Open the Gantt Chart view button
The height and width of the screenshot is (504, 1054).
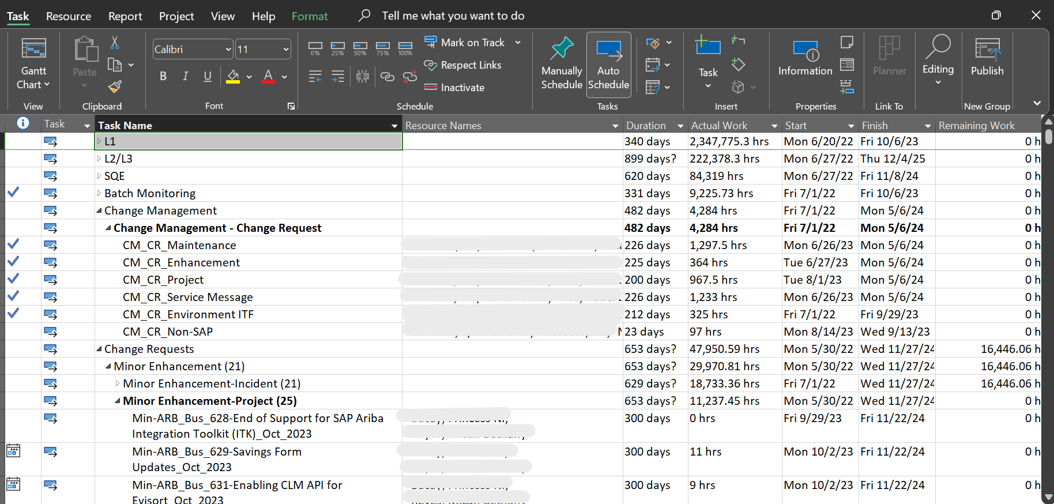(x=33, y=64)
